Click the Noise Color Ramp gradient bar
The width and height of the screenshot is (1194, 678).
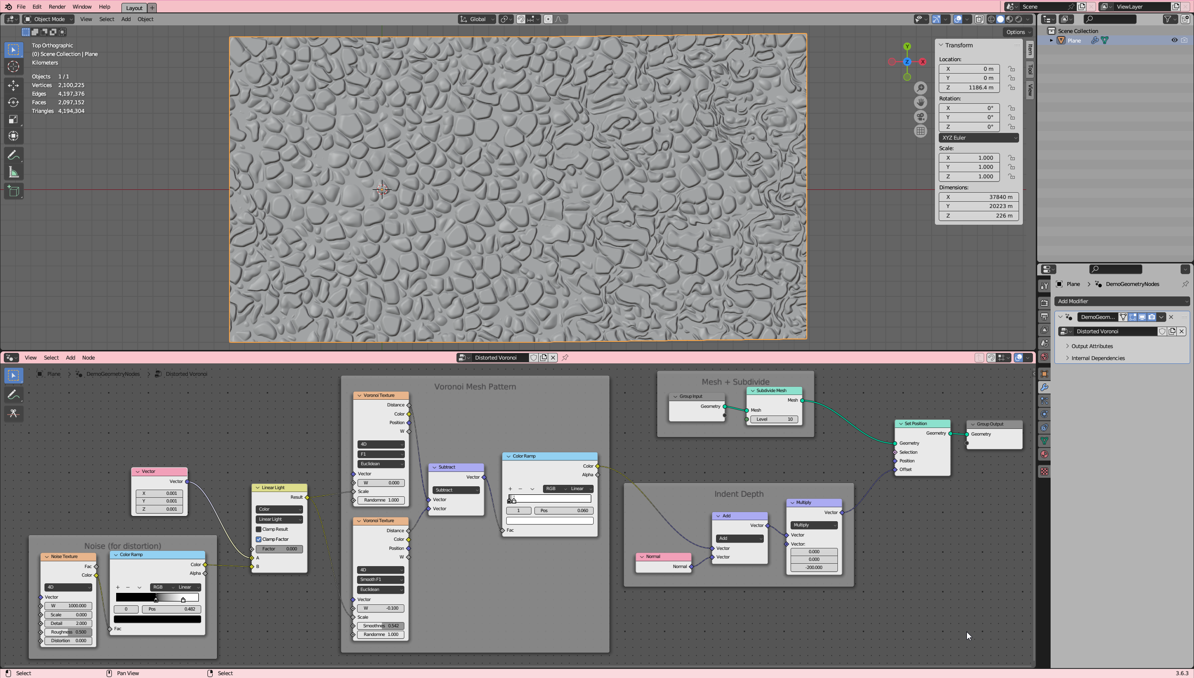coord(157,597)
